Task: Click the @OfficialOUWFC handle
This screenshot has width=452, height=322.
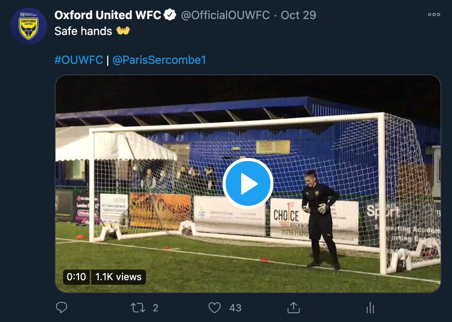Action: point(225,15)
